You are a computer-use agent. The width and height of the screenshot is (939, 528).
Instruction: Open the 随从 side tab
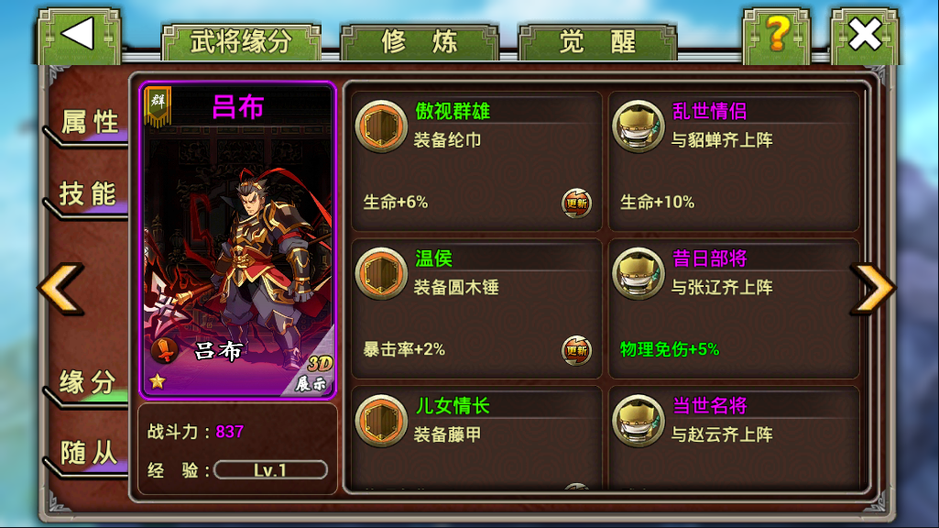pyautogui.click(x=89, y=454)
